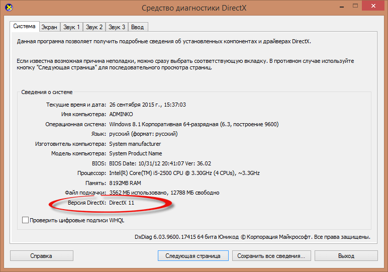The height and width of the screenshot is (272, 388).
Task: Click the date 26 сентября 2015 value
Action: (x=147, y=105)
